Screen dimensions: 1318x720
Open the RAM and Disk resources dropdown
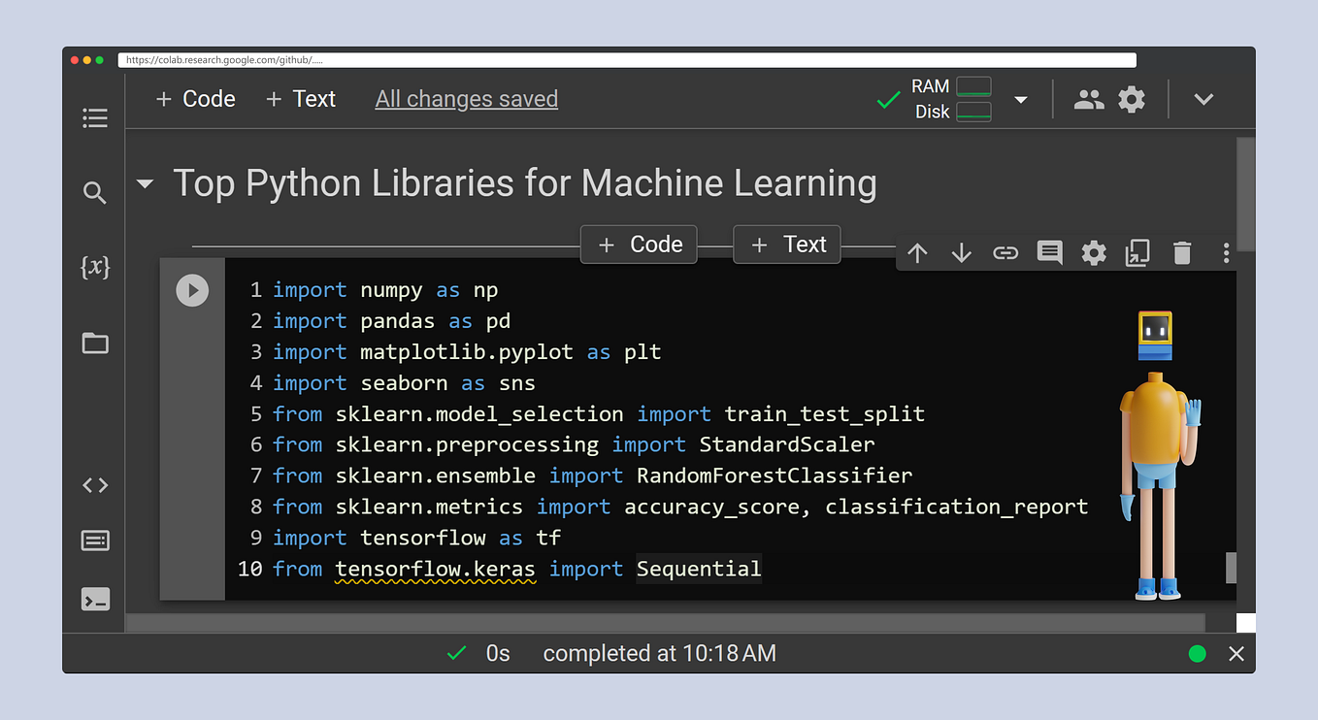tap(1020, 98)
